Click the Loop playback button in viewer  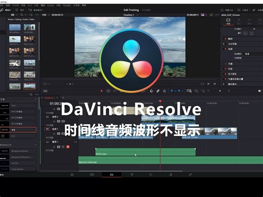click(x=202, y=84)
